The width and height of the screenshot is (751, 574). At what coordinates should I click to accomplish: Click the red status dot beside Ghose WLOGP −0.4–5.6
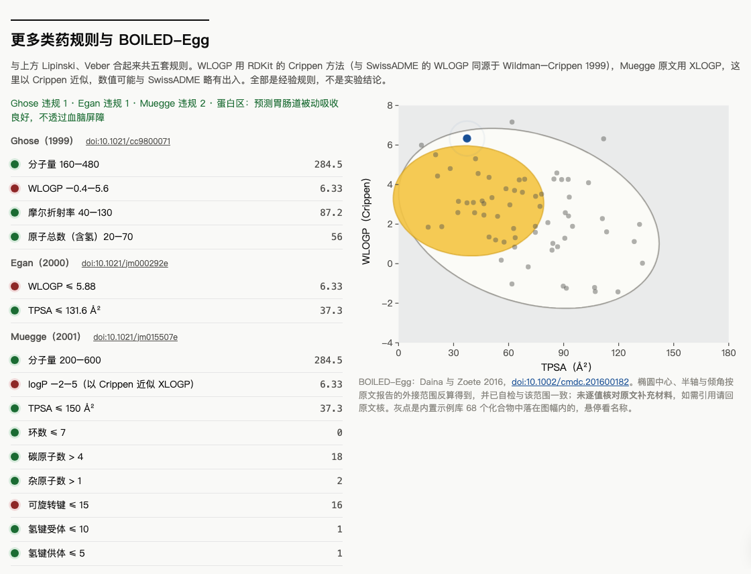(15, 188)
